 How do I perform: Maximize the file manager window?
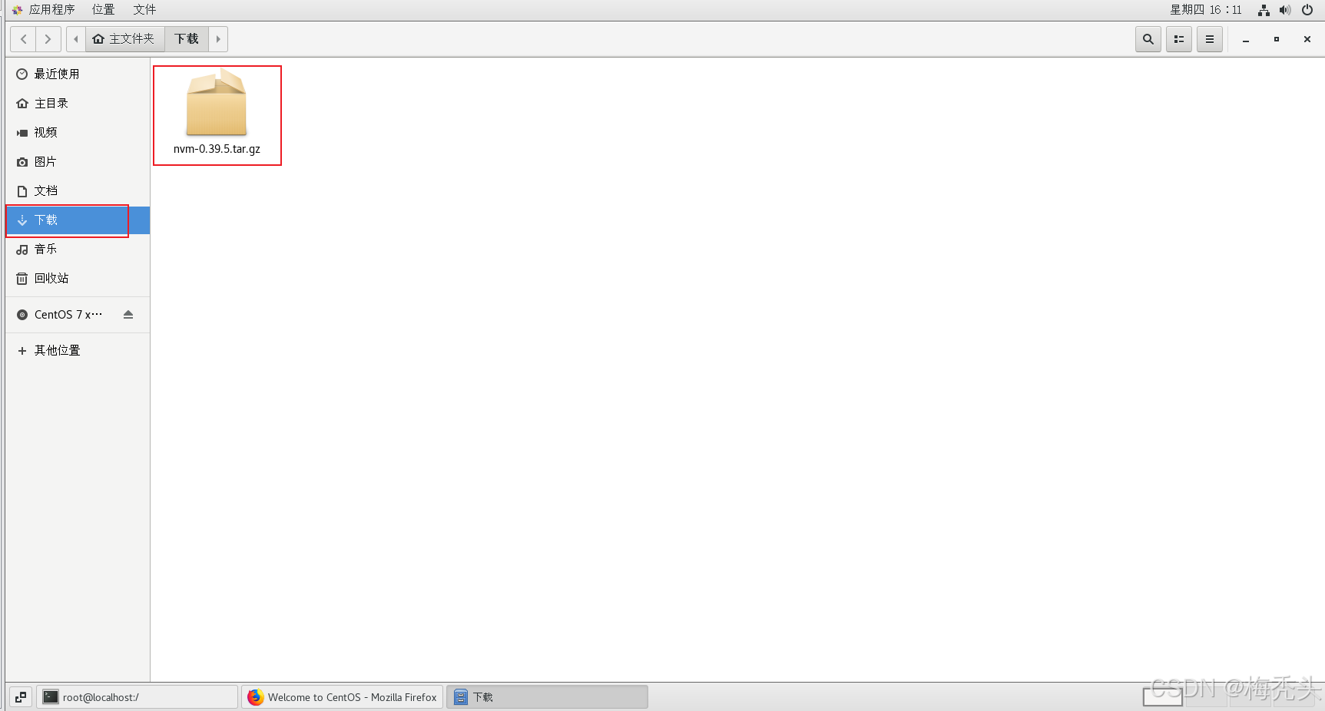click(1277, 39)
